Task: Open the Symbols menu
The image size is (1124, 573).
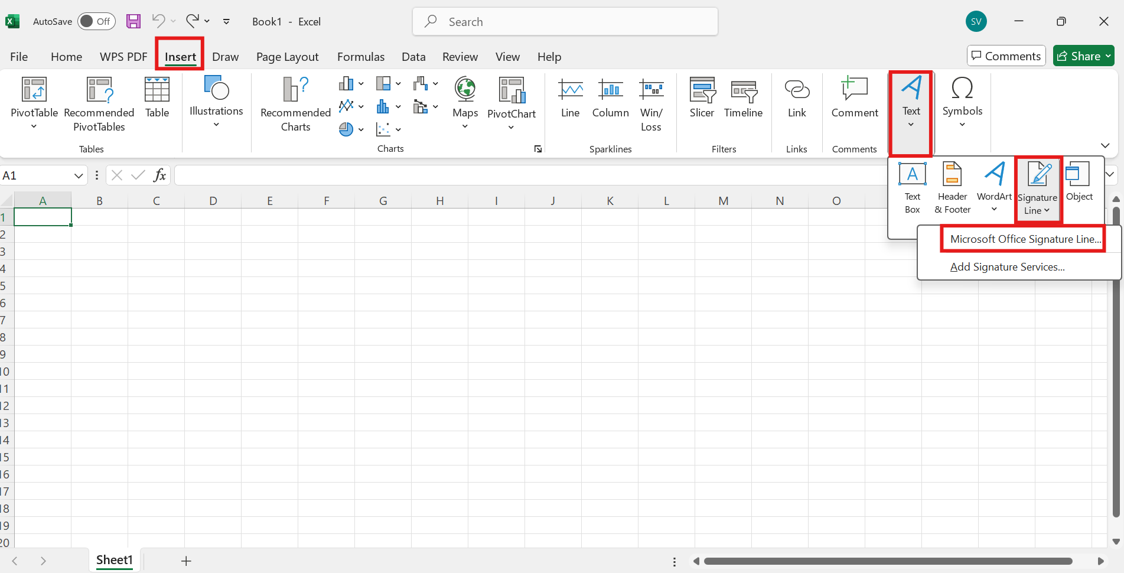Action: (963, 102)
